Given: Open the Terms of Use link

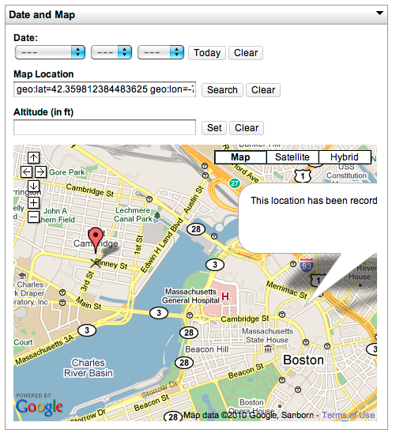Looking at the screenshot, I should (x=348, y=415).
